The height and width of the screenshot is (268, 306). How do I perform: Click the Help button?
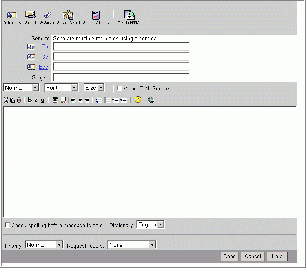(x=277, y=256)
